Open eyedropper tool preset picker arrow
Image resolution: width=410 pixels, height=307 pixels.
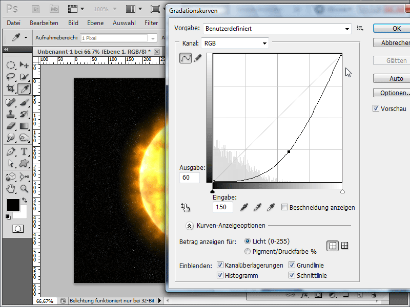coord(26,38)
